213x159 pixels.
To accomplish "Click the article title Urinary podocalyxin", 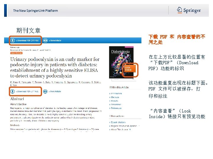I will (x=55, y=67).
